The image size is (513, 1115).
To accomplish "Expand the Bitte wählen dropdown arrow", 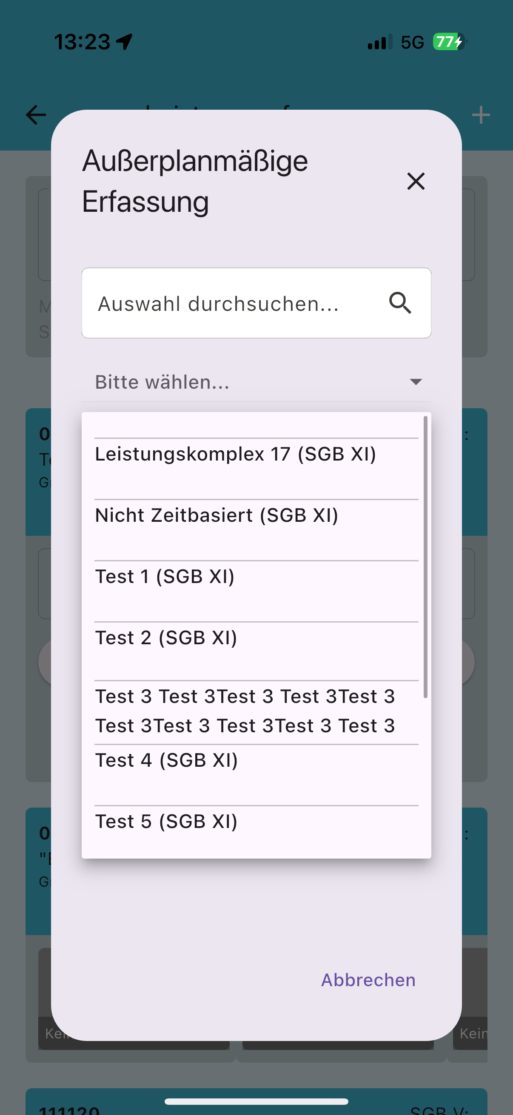I will point(416,382).
